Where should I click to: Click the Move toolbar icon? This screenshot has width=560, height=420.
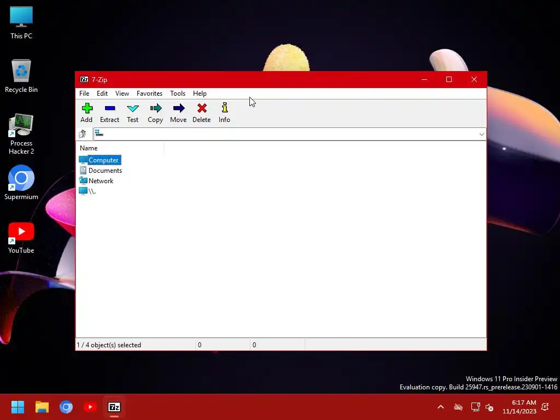(178, 113)
